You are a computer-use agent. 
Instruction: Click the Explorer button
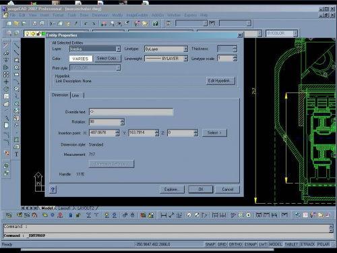click(172, 190)
